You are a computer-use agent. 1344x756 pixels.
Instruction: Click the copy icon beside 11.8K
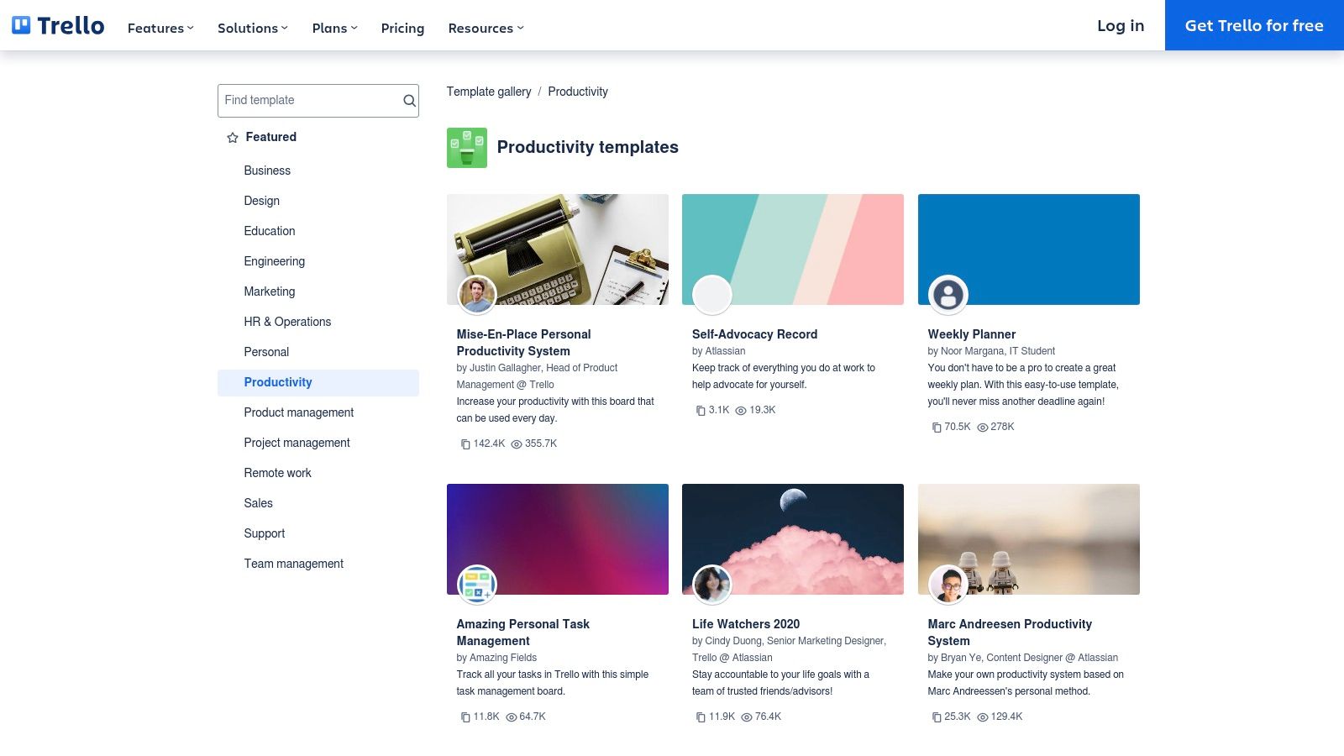pos(465,717)
